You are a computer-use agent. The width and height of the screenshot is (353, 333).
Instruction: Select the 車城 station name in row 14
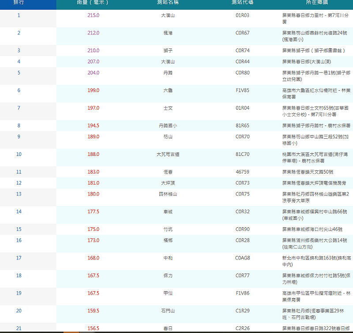(x=168, y=212)
